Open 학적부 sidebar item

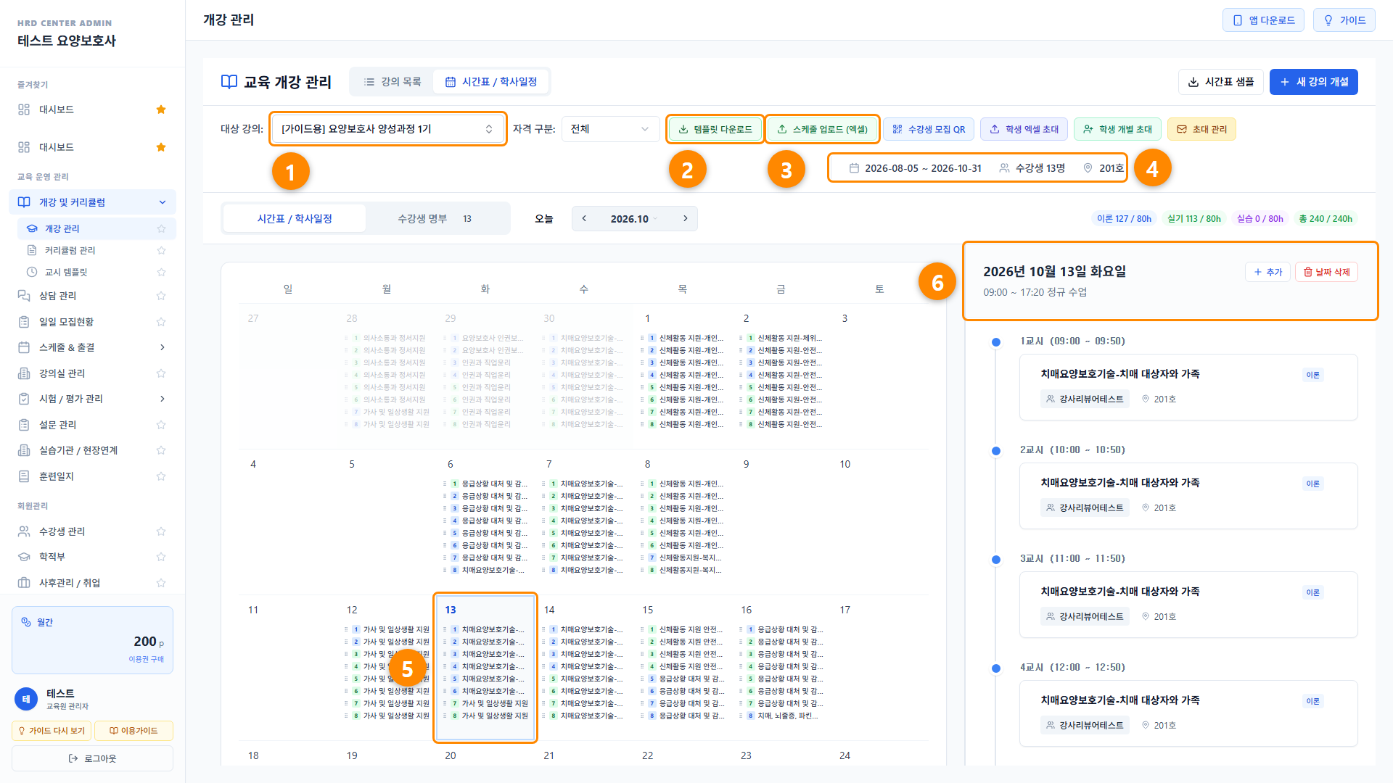pyautogui.click(x=92, y=557)
